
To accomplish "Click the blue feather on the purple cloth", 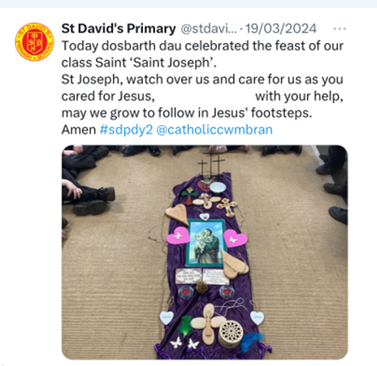I will [251, 342].
